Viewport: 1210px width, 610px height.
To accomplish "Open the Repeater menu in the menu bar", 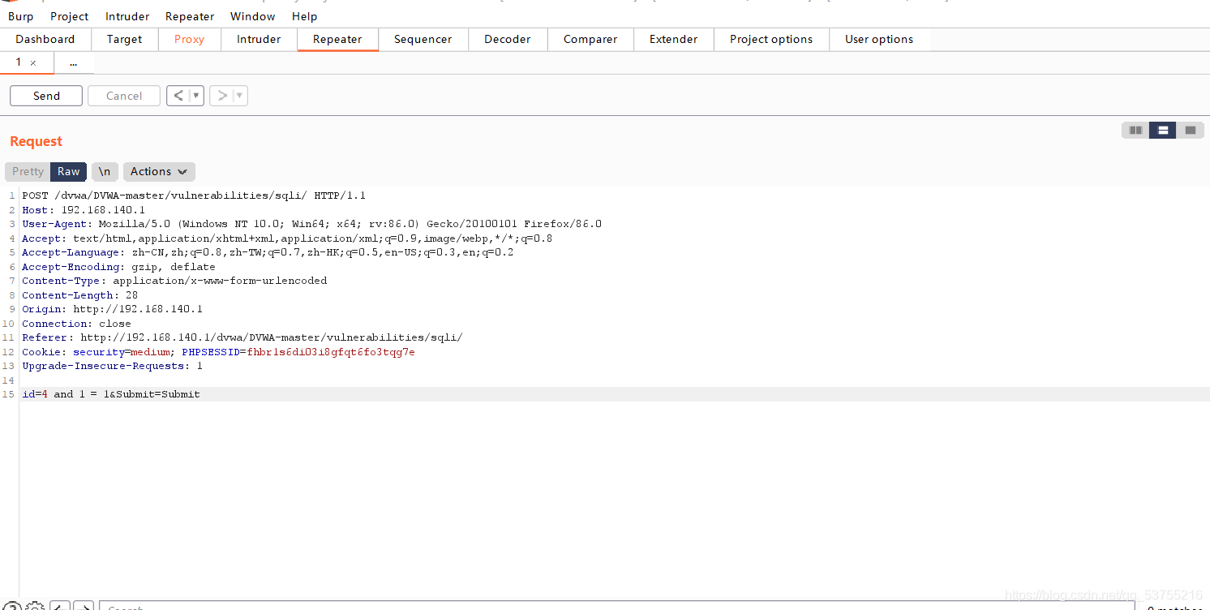I will click(x=190, y=16).
